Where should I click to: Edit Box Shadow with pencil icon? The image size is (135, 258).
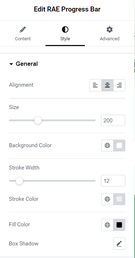pyautogui.click(x=119, y=244)
